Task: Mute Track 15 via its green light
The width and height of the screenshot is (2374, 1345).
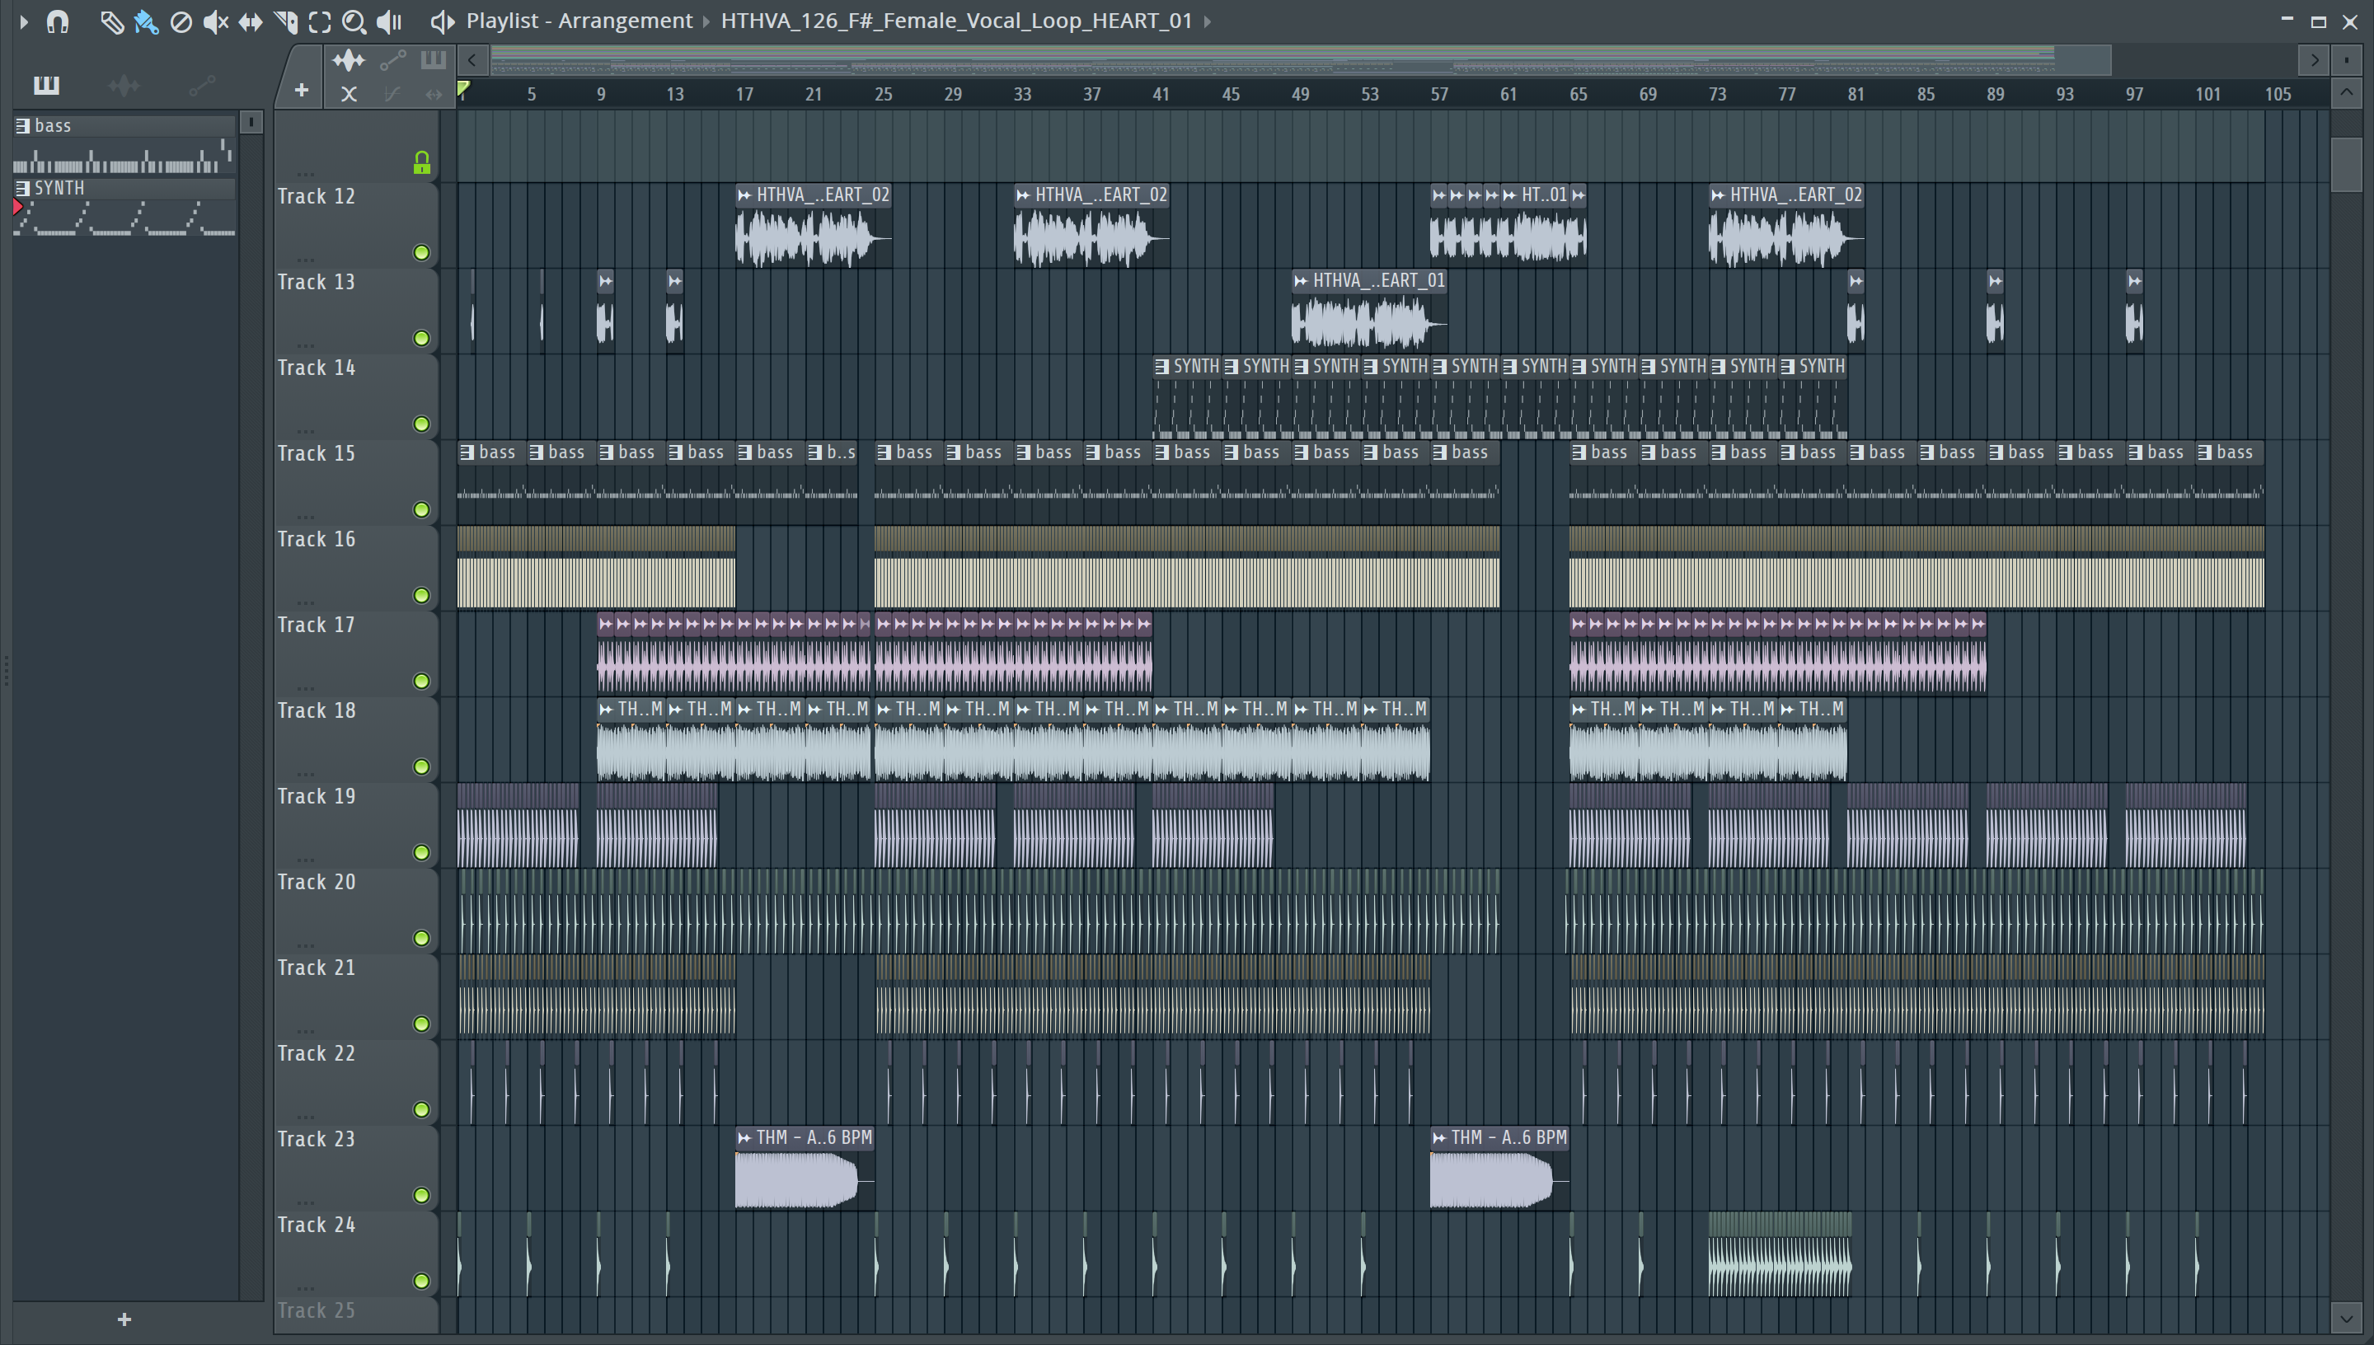Action: [421, 510]
